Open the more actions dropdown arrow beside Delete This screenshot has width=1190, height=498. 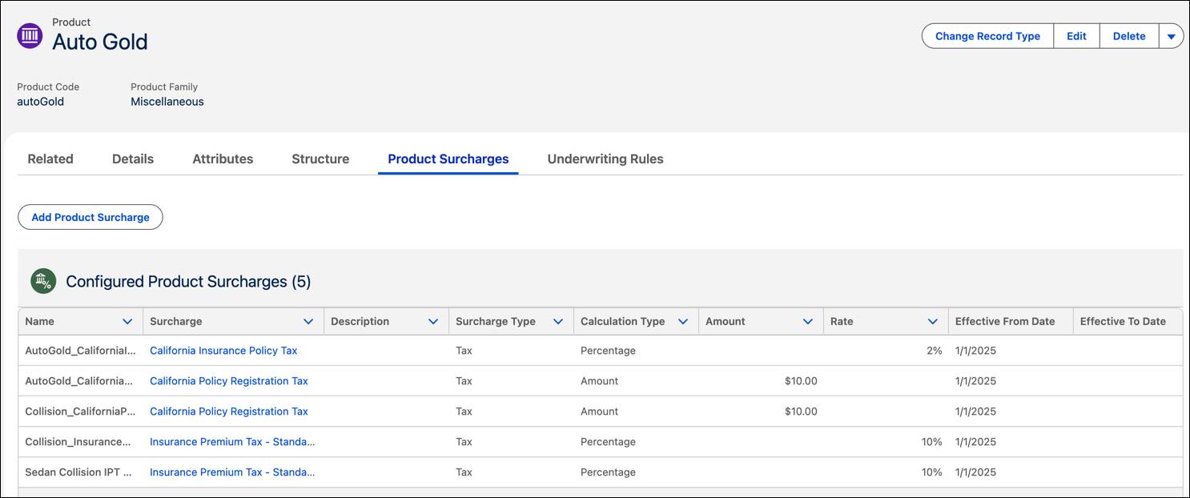[1171, 36]
